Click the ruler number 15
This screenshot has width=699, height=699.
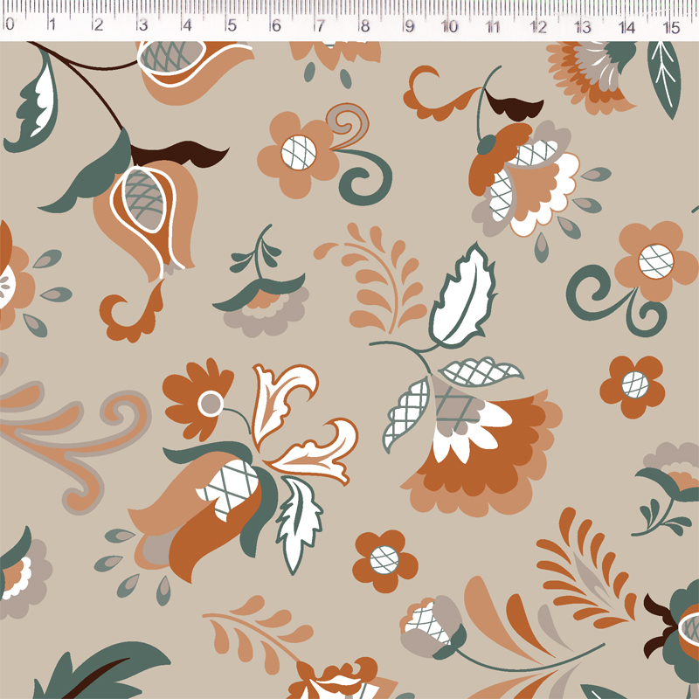click(671, 28)
